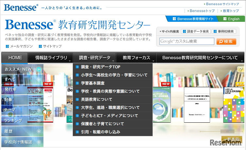Expand the arrow on 情報誌ライブラリ tab

tap(70, 61)
